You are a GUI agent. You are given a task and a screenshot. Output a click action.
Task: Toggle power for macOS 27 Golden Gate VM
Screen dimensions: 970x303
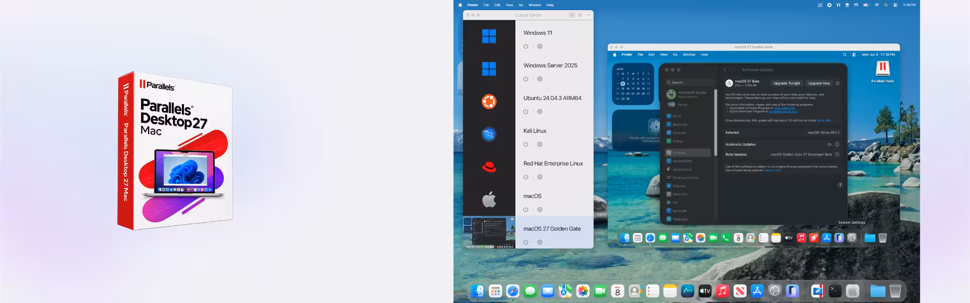(526, 242)
